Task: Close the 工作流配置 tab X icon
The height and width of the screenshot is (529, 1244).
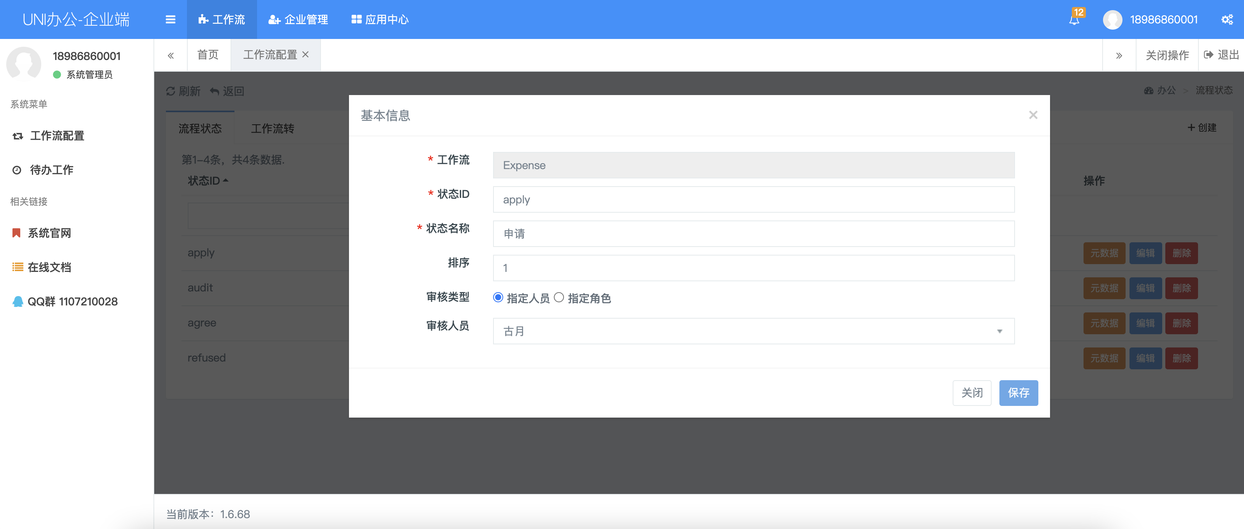Action: [306, 55]
